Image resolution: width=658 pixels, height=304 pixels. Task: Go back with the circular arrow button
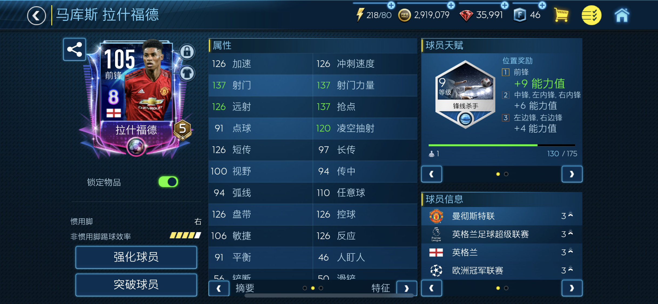coord(36,15)
